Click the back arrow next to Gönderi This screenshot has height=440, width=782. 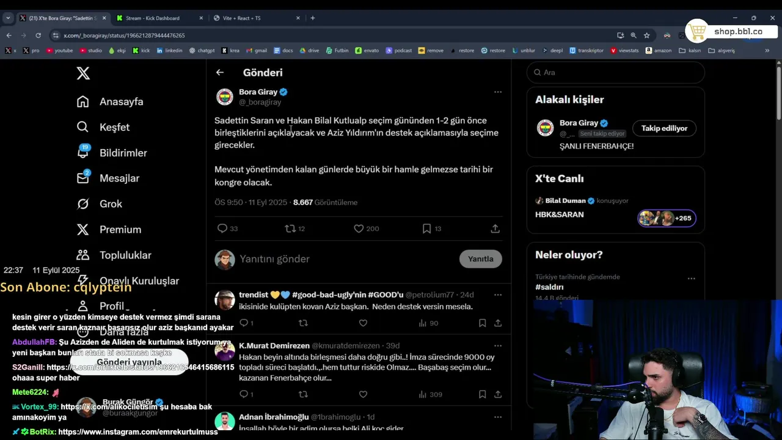(x=220, y=72)
